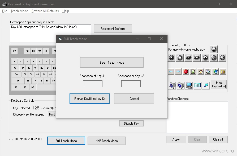Click the volume up specialty button
Image resolution: width=237 pixels, height=156 pixels.
[x=205, y=58]
